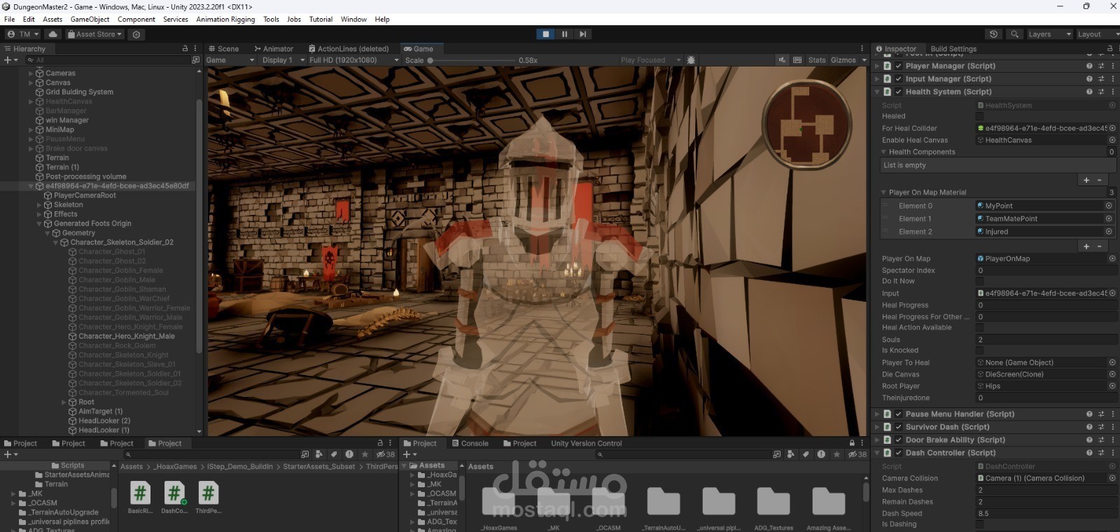Open Health System preset settings icon
Viewport: 1120px width, 532px height.
coord(1101,92)
